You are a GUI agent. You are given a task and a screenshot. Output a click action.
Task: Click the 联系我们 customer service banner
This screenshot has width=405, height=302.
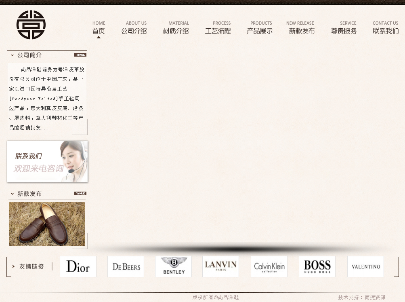click(x=47, y=162)
